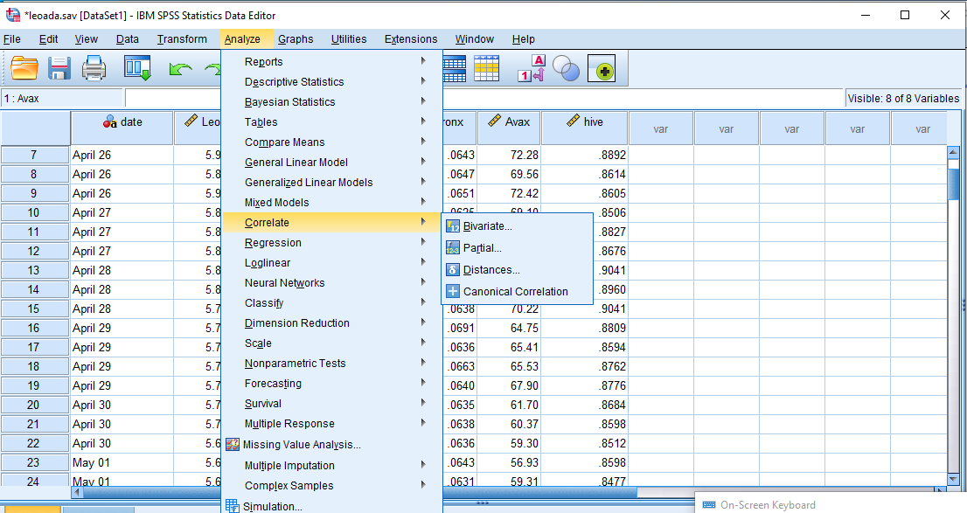
Task: Expand the General Linear Model submenu
Action: pos(331,163)
